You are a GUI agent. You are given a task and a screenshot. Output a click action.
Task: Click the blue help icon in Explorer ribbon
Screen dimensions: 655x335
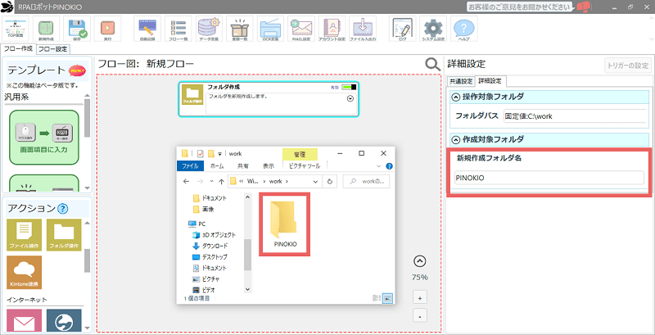coord(390,165)
